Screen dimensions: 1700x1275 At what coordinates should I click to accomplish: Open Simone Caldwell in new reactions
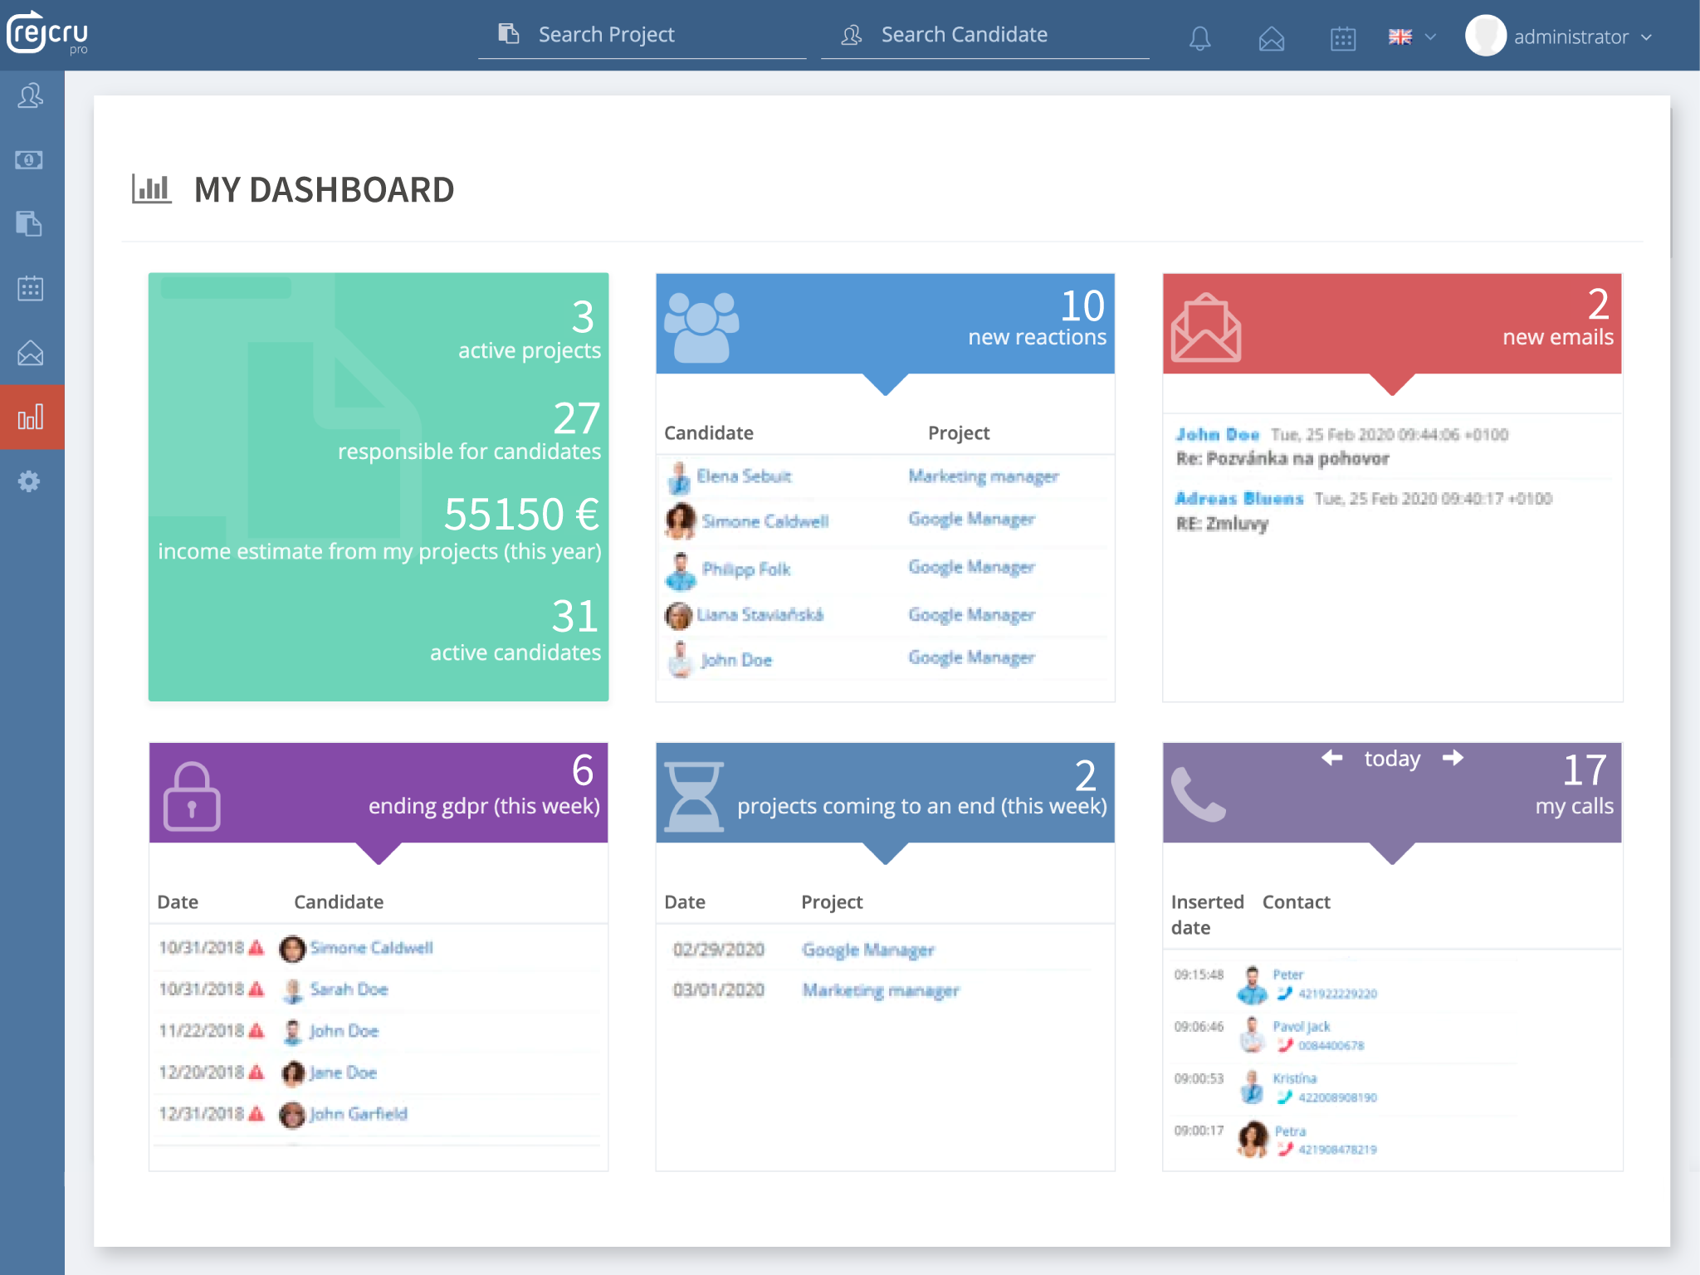click(x=765, y=521)
